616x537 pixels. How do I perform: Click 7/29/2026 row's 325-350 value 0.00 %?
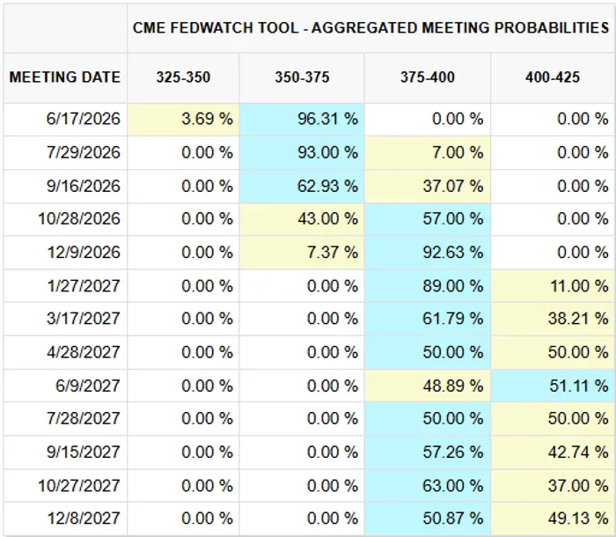click(x=183, y=153)
